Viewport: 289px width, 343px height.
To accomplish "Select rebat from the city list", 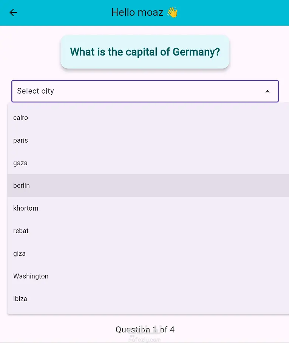I will coord(21,231).
